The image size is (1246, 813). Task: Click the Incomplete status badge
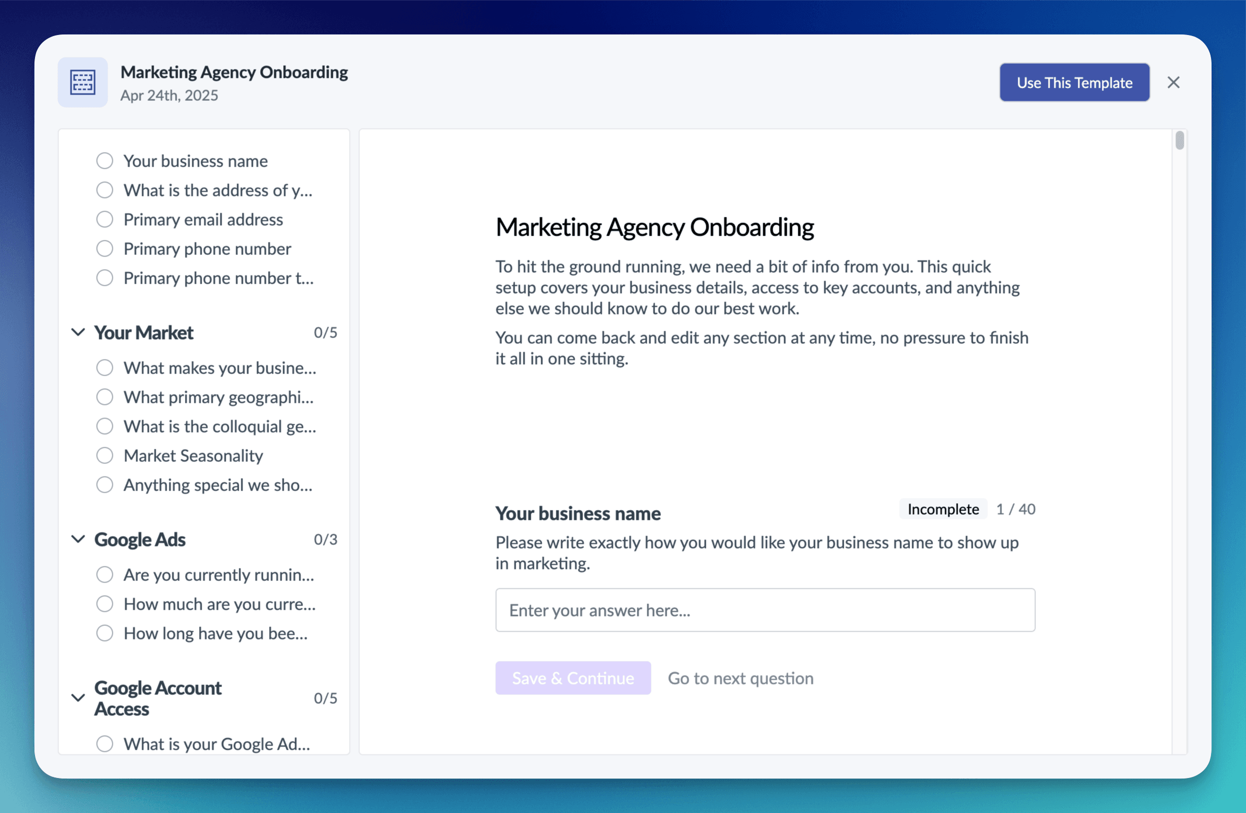pos(942,508)
